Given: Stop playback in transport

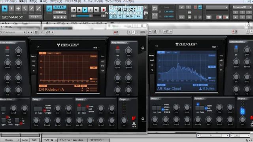Looking at the screenshot, I should [79, 10].
